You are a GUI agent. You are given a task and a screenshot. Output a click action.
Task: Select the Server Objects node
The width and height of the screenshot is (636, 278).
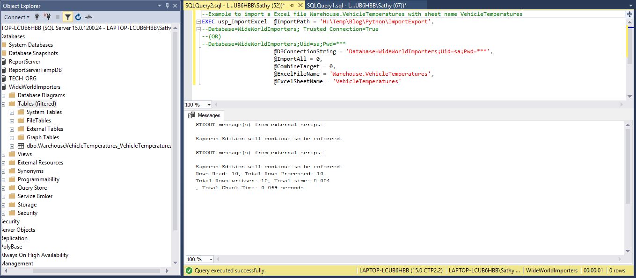coord(18,230)
